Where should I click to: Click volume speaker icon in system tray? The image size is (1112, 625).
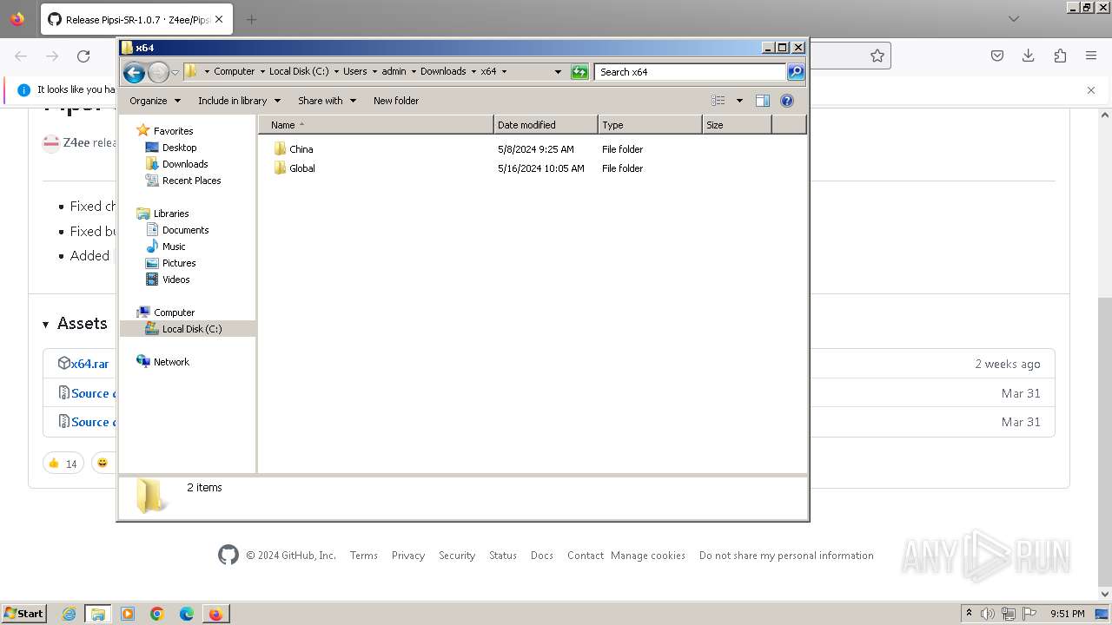[x=988, y=614]
